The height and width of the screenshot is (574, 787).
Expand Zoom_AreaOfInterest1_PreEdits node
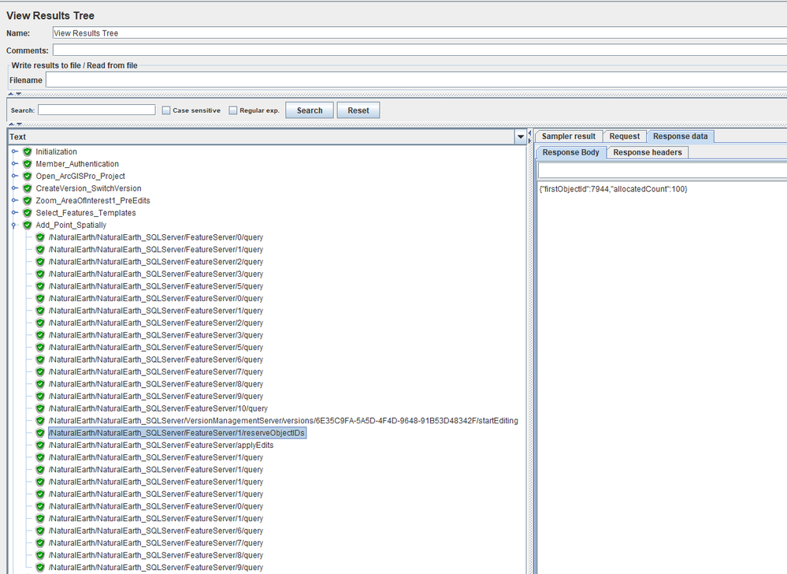(x=14, y=200)
